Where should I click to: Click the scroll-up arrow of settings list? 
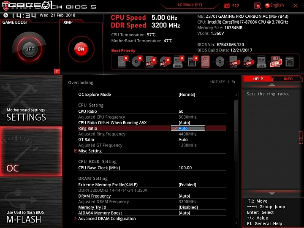pos(236,95)
